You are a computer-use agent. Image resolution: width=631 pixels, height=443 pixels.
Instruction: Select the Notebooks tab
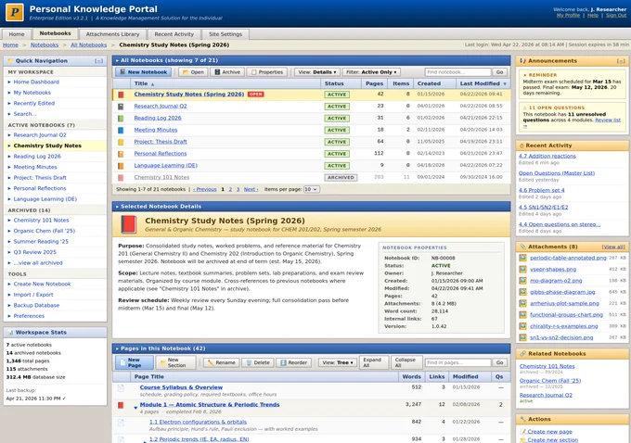[x=55, y=33]
